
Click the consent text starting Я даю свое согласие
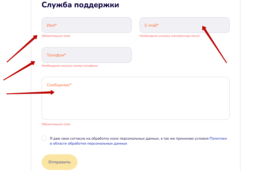[x=129, y=139]
